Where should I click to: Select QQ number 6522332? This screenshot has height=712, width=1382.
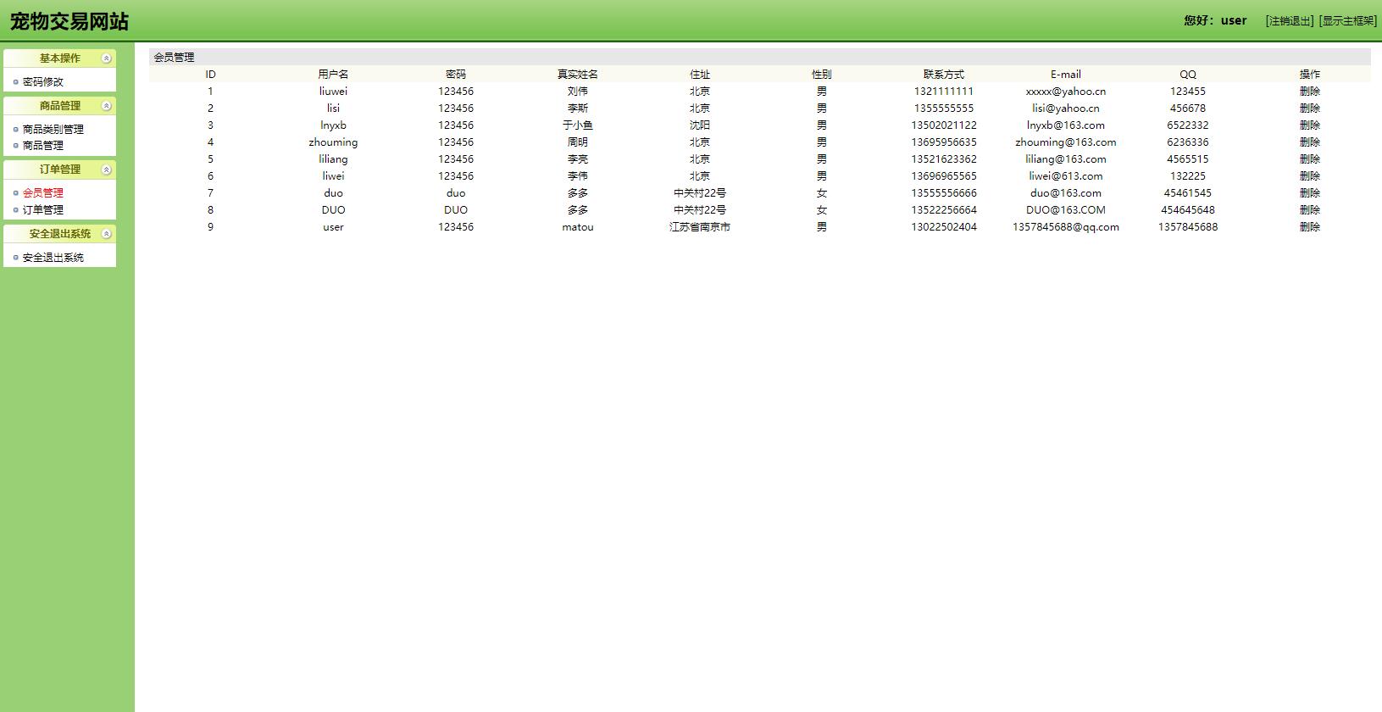click(1188, 125)
